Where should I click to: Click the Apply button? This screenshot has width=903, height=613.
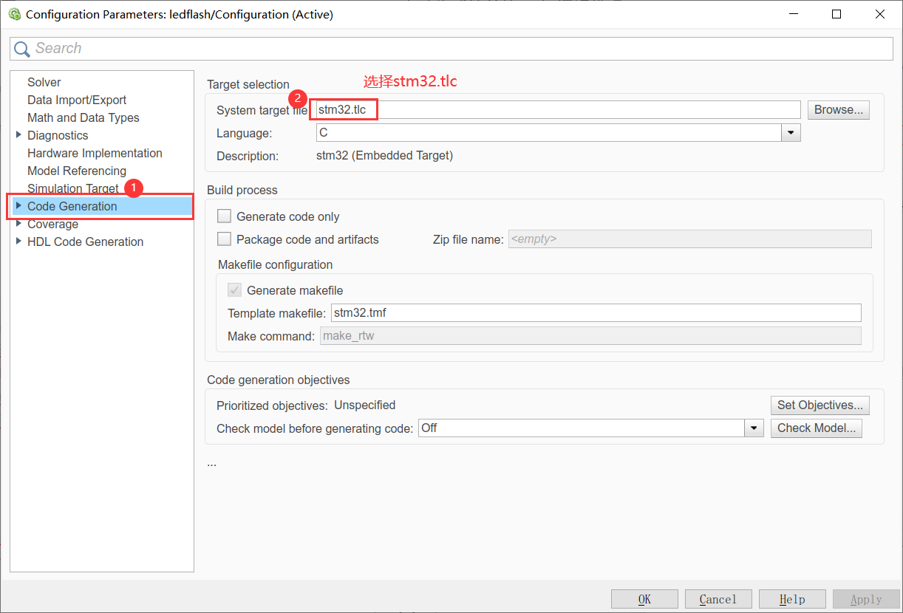[866, 599]
